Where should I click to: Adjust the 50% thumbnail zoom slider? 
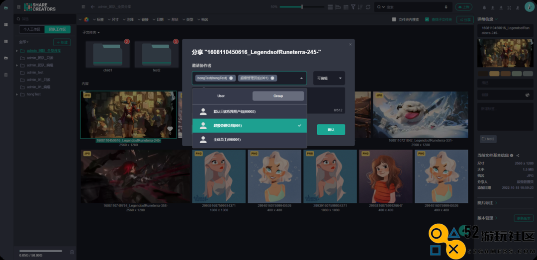(x=302, y=7)
